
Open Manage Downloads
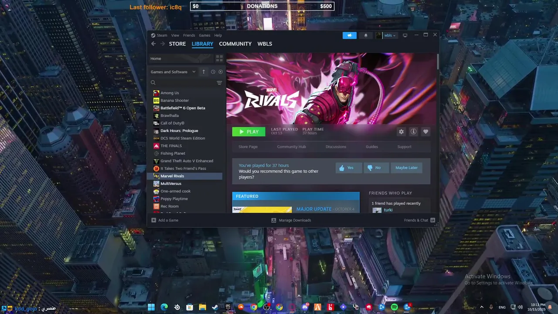291,220
